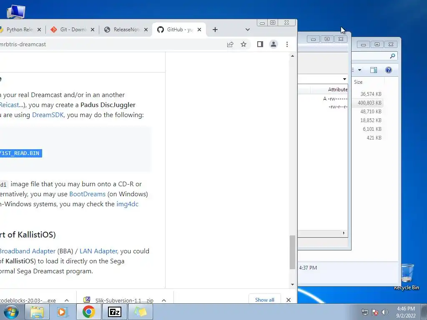Toggle the Explorer preview pane
This screenshot has height=320, width=427.
(x=374, y=70)
